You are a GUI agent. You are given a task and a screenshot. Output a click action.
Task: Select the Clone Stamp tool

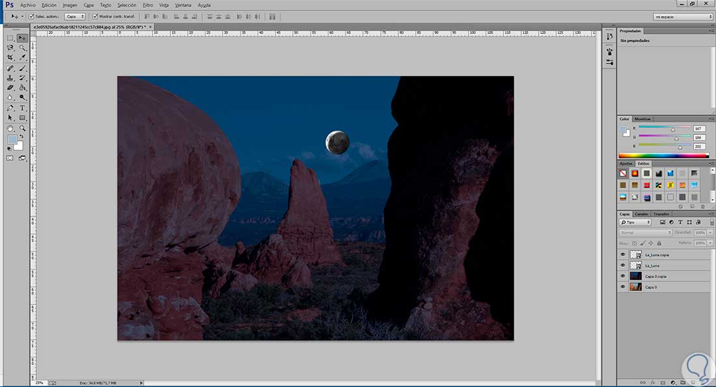point(10,78)
